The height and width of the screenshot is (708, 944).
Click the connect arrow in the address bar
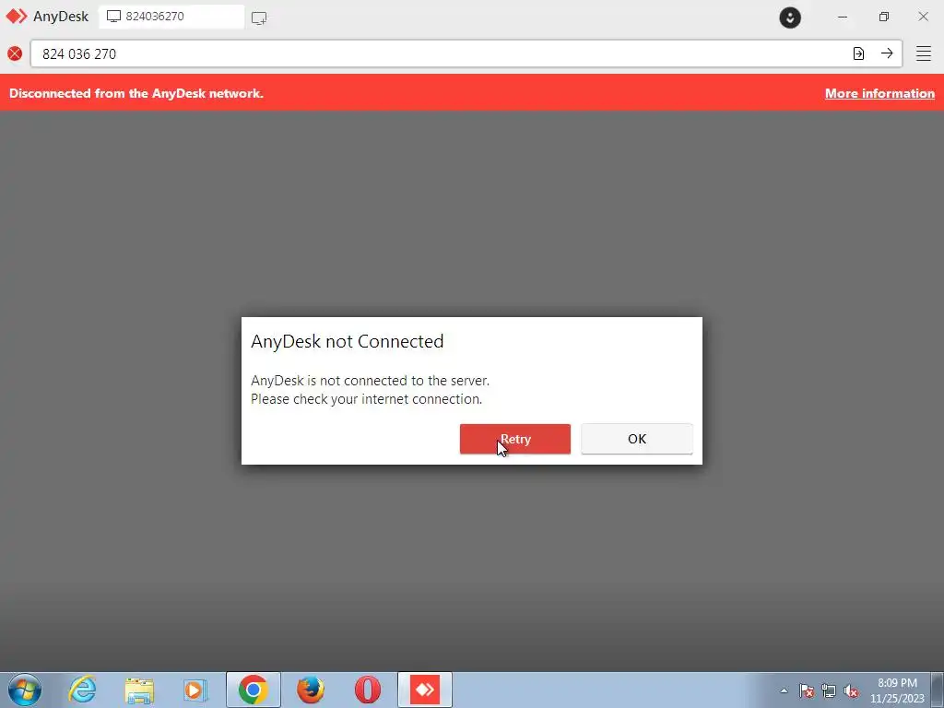(887, 53)
